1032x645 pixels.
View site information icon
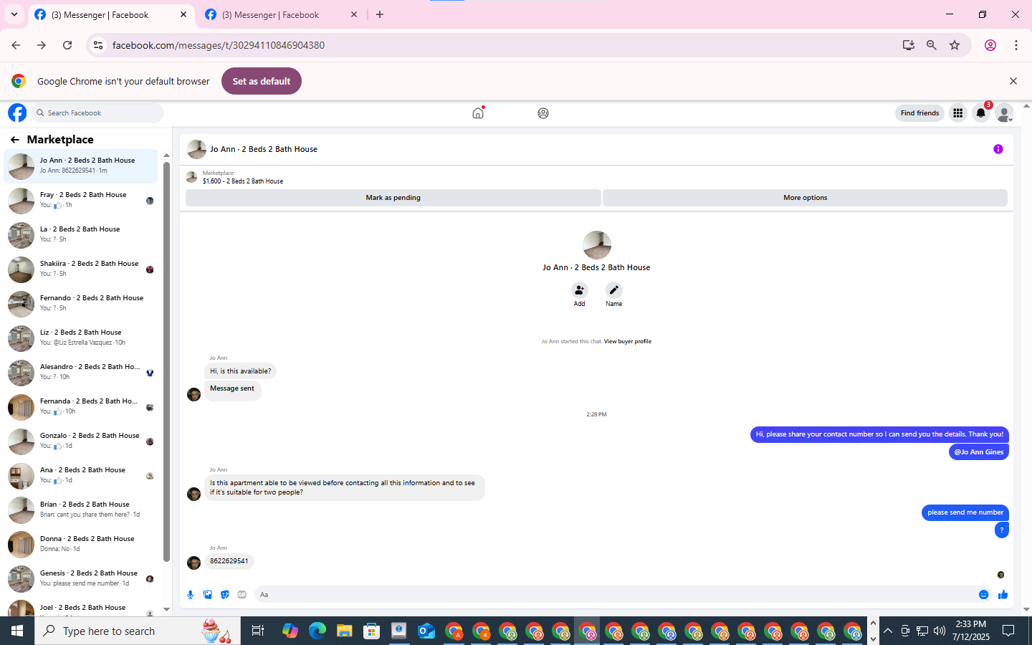point(98,45)
